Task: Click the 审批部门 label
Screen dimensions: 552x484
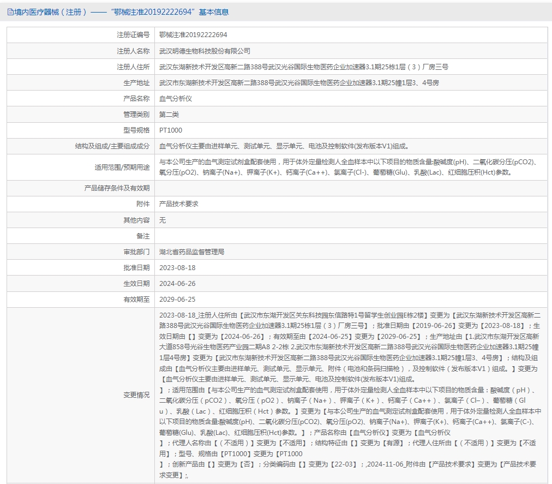Action: 136,252
